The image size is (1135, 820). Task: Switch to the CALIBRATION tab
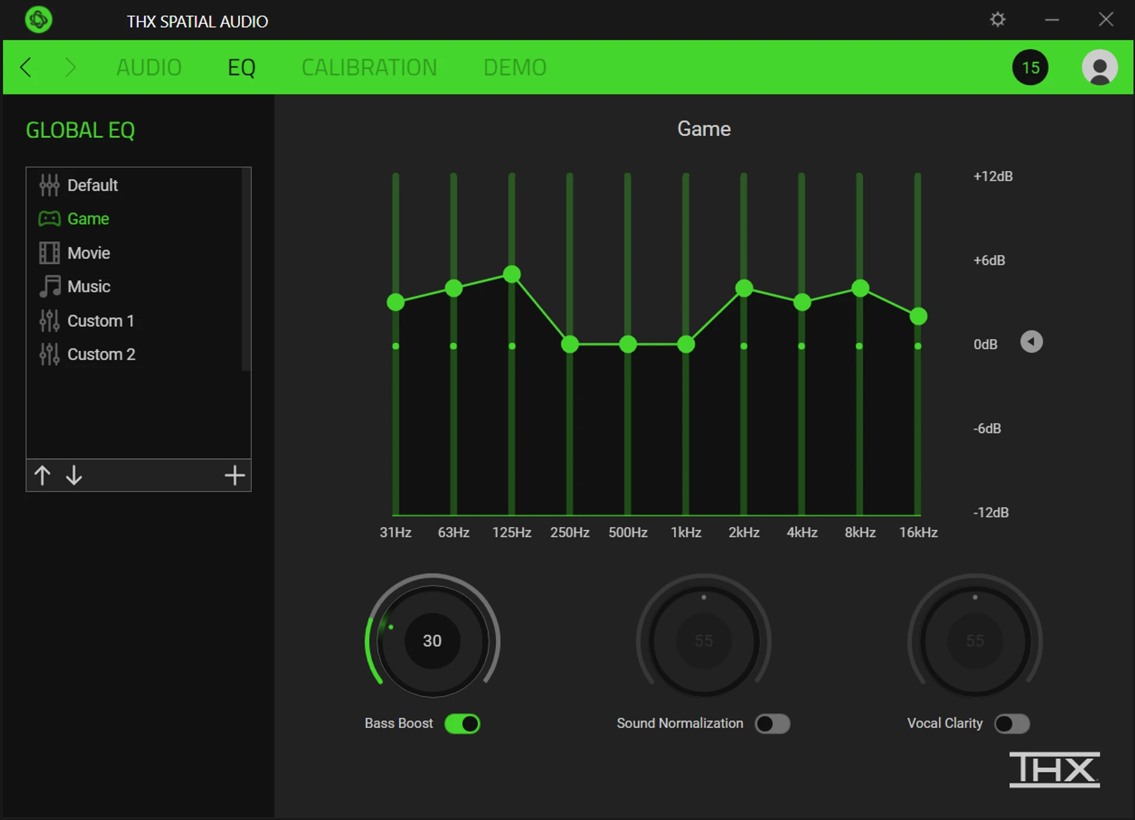coord(369,67)
